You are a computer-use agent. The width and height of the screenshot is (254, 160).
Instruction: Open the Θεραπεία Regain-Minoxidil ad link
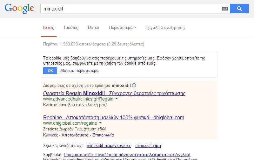114,93
